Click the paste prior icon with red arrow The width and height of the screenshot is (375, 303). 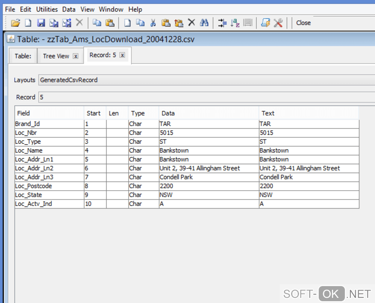[179, 23]
